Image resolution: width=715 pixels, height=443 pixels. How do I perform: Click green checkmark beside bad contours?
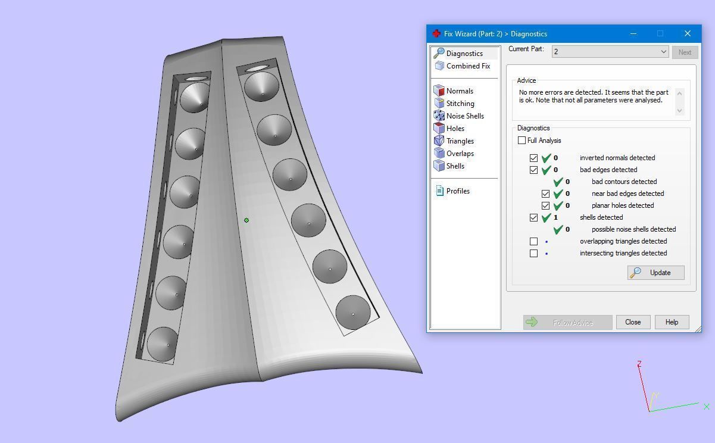(x=558, y=182)
